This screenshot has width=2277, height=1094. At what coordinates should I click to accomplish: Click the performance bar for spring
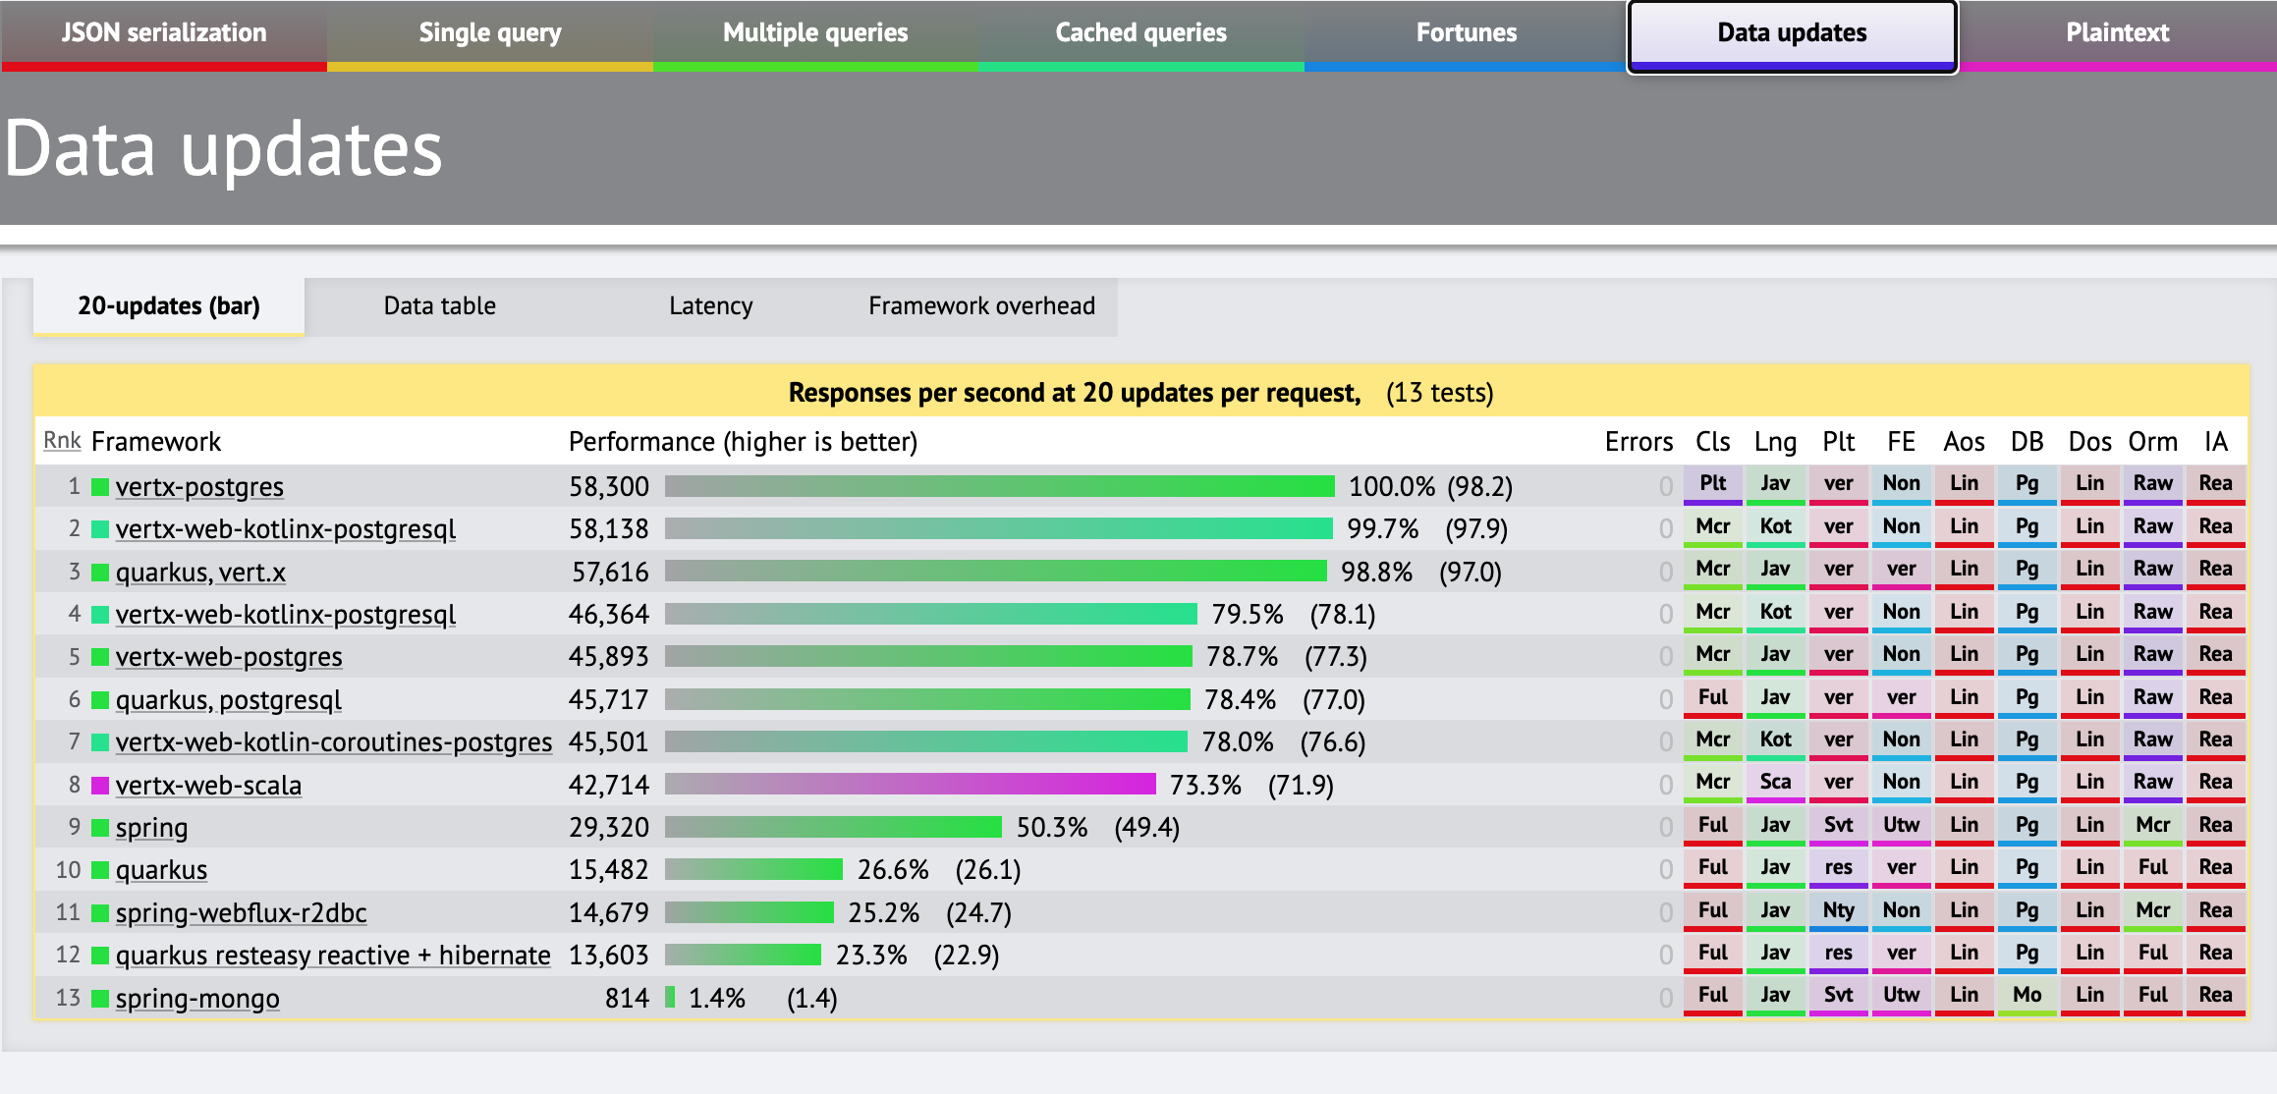pos(833,827)
